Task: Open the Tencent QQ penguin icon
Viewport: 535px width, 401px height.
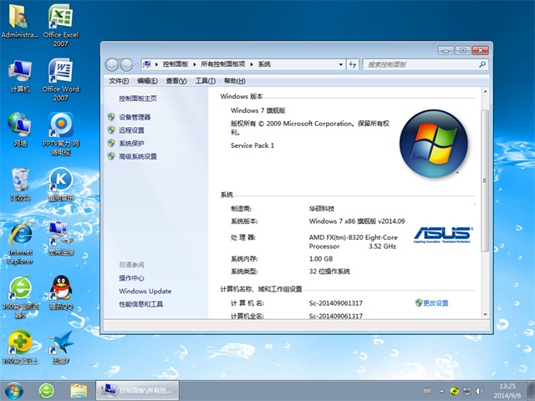Action: 60,288
